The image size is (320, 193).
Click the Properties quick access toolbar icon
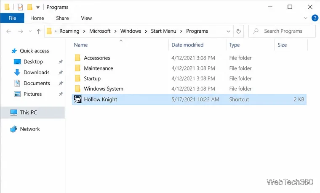point(20,7)
